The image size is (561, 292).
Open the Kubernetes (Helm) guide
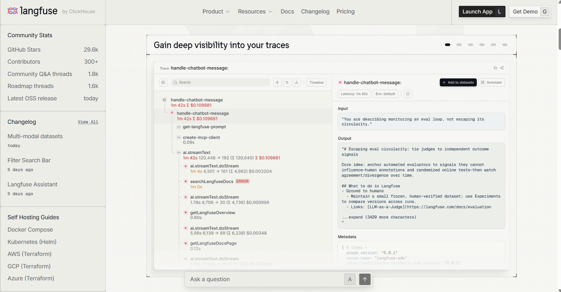tap(32, 242)
